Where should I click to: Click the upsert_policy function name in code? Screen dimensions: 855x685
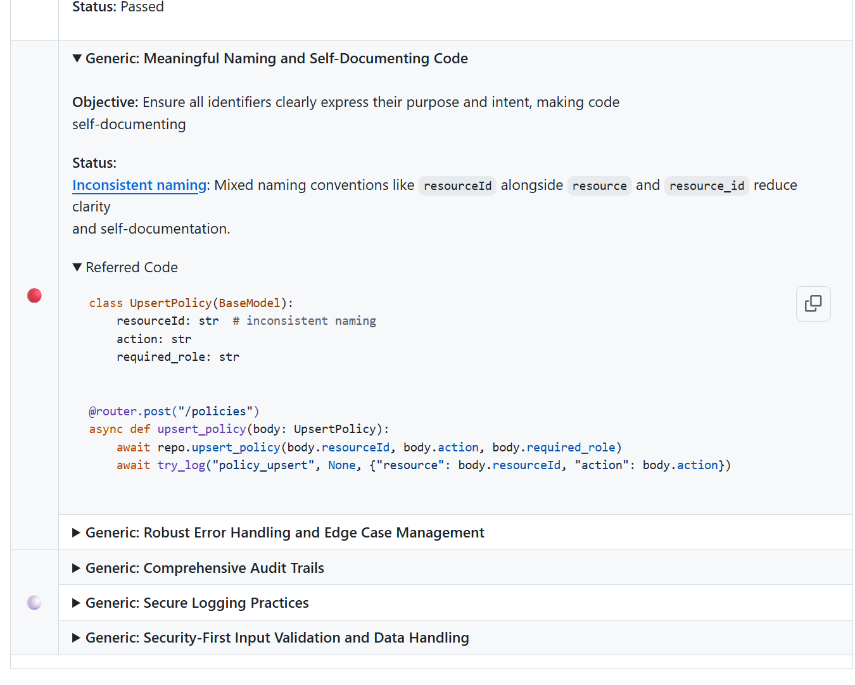point(201,429)
